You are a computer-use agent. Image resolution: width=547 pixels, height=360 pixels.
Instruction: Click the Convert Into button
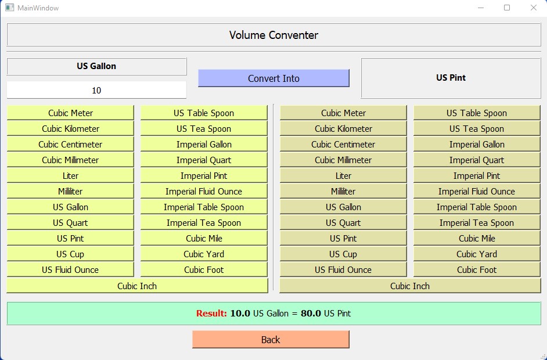pyautogui.click(x=273, y=78)
